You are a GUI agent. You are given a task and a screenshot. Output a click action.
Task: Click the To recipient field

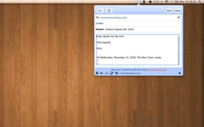click(138, 18)
